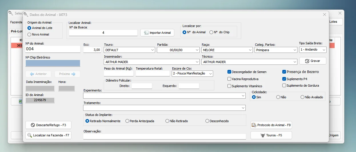The image size is (356, 152).
Task: Click the Descarte/Refugo - F3 button
Action: pos(48,125)
